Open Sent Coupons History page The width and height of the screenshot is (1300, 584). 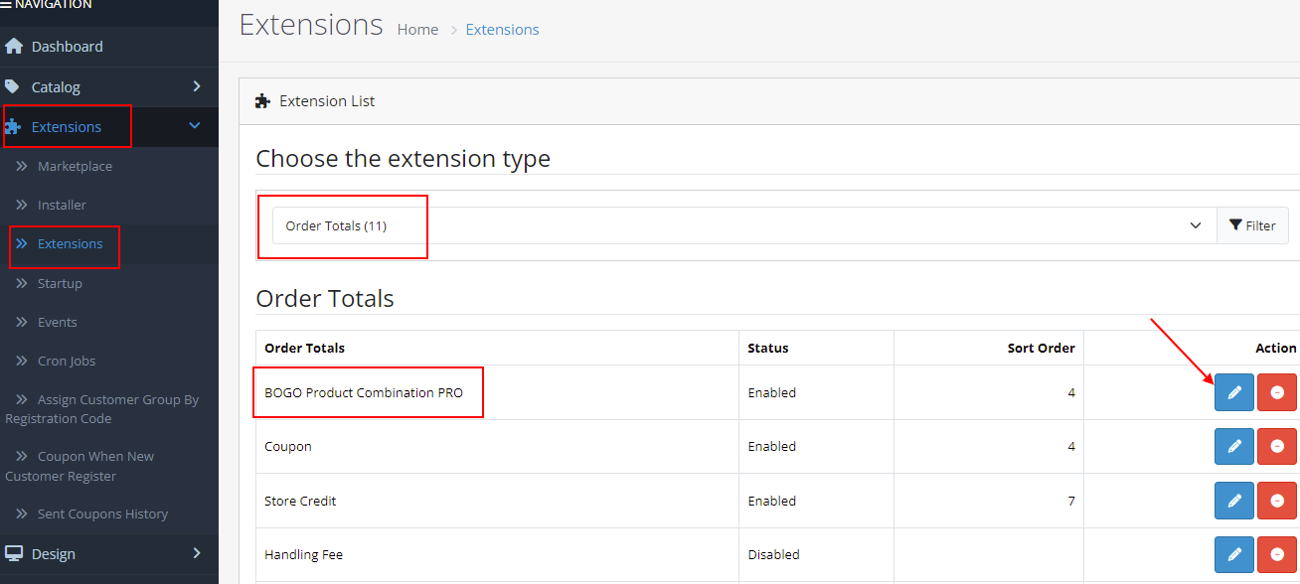(x=102, y=513)
